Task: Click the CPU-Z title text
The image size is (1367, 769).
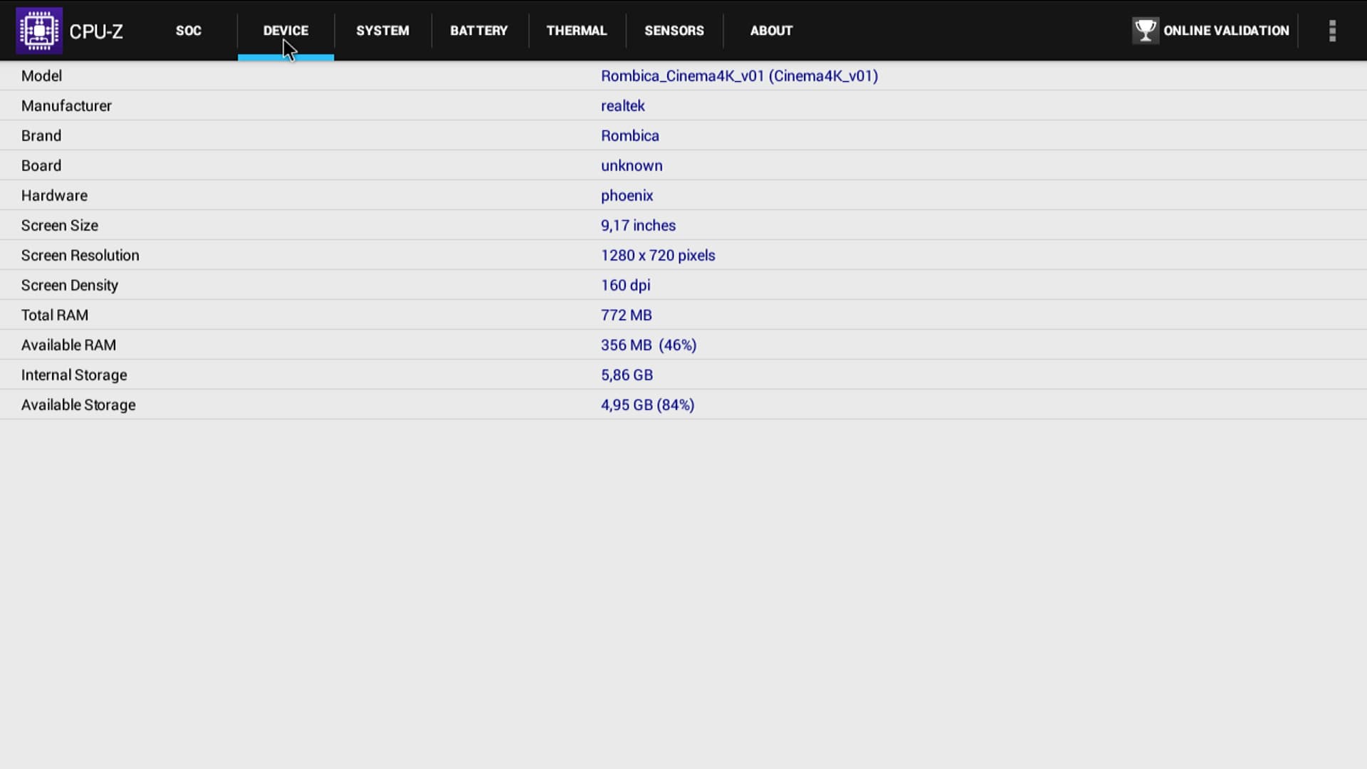Action: 96,31
